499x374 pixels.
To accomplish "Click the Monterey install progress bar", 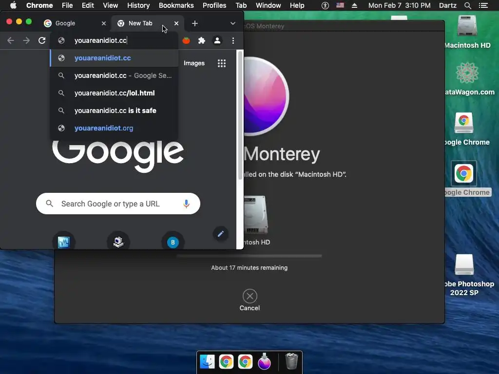I will (x=249, y=256).
